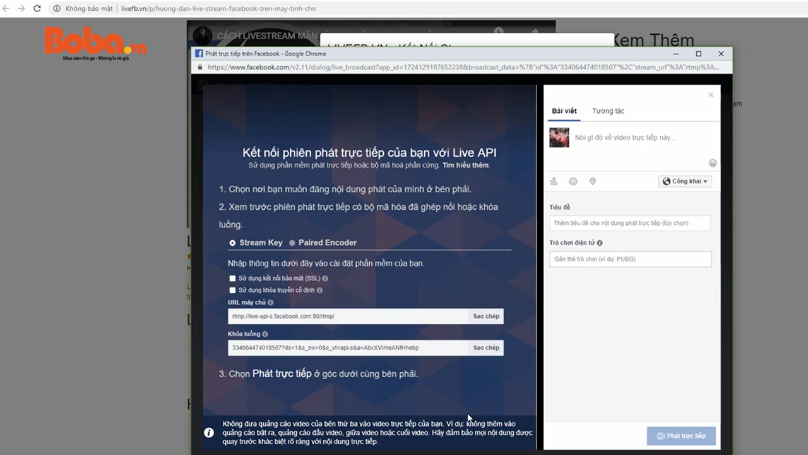Check Sử dụng khóa truyền cố định
The width and height of the screenshot is (808, 455).
point(232,291)
